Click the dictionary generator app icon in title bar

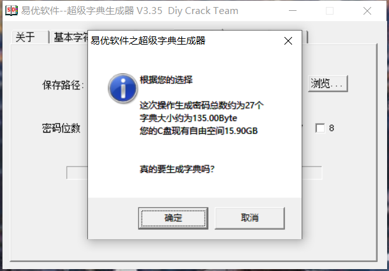coord(11,10)
